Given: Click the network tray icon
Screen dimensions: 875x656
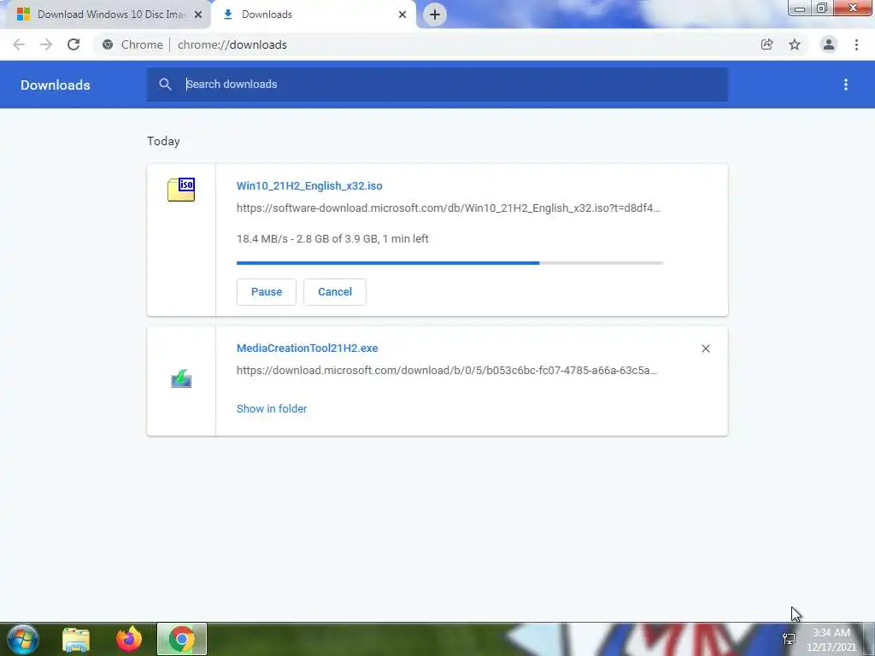Looking at the screenshot, I should [789, 639].
